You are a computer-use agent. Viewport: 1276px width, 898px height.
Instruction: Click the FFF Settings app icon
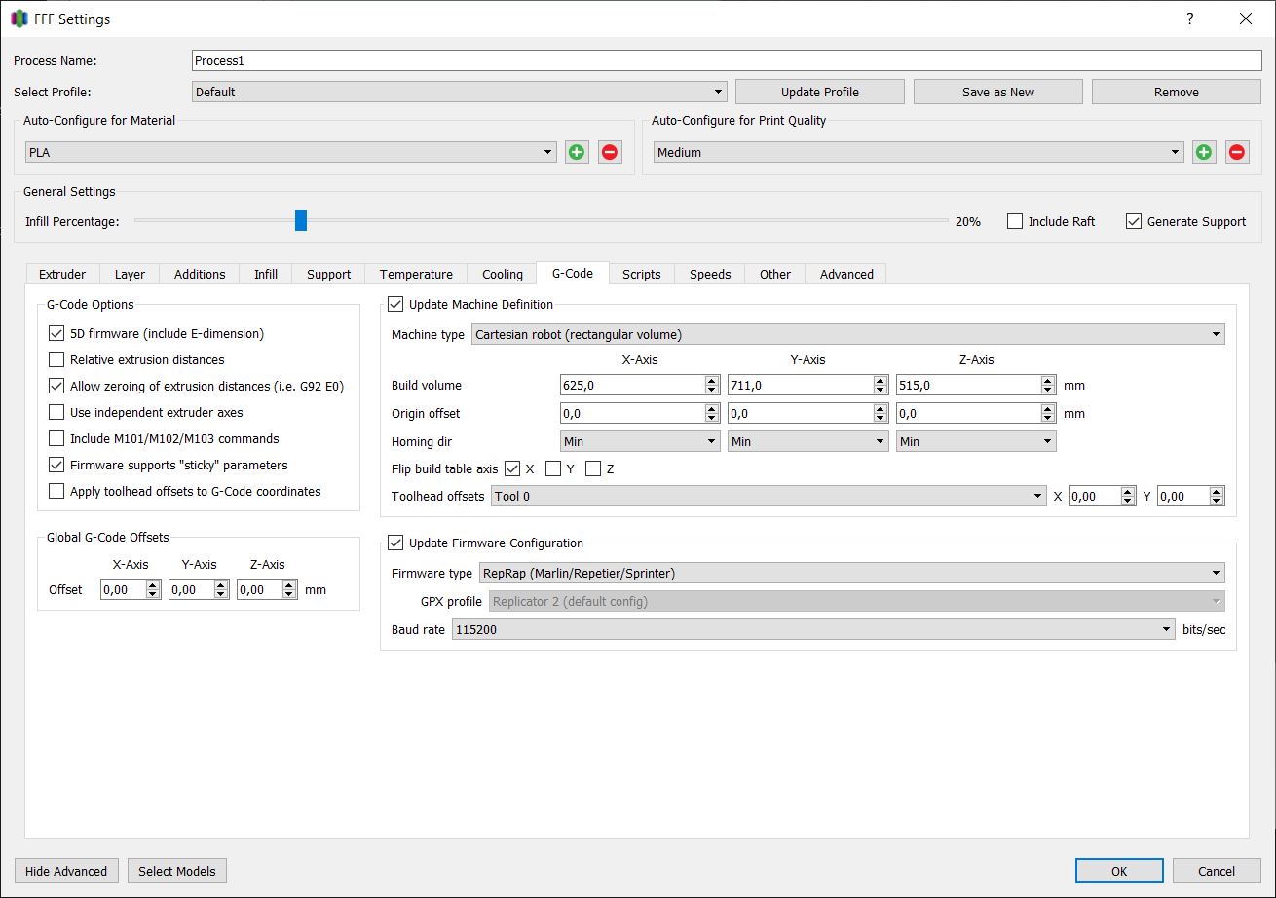[x=19, y=19]
